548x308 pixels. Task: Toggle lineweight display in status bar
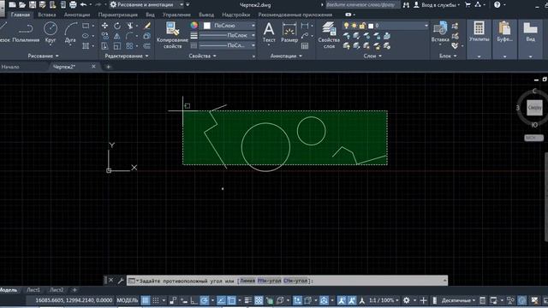point(248,300)
